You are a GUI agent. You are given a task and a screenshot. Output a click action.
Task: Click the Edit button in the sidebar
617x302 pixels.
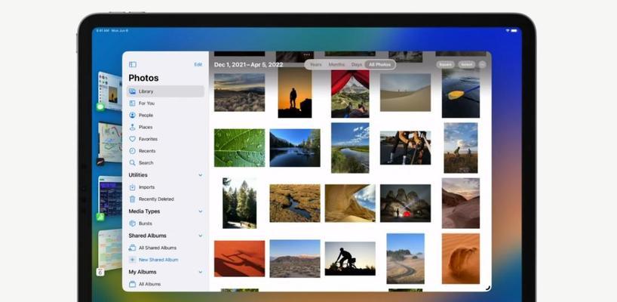pos(198,64)
